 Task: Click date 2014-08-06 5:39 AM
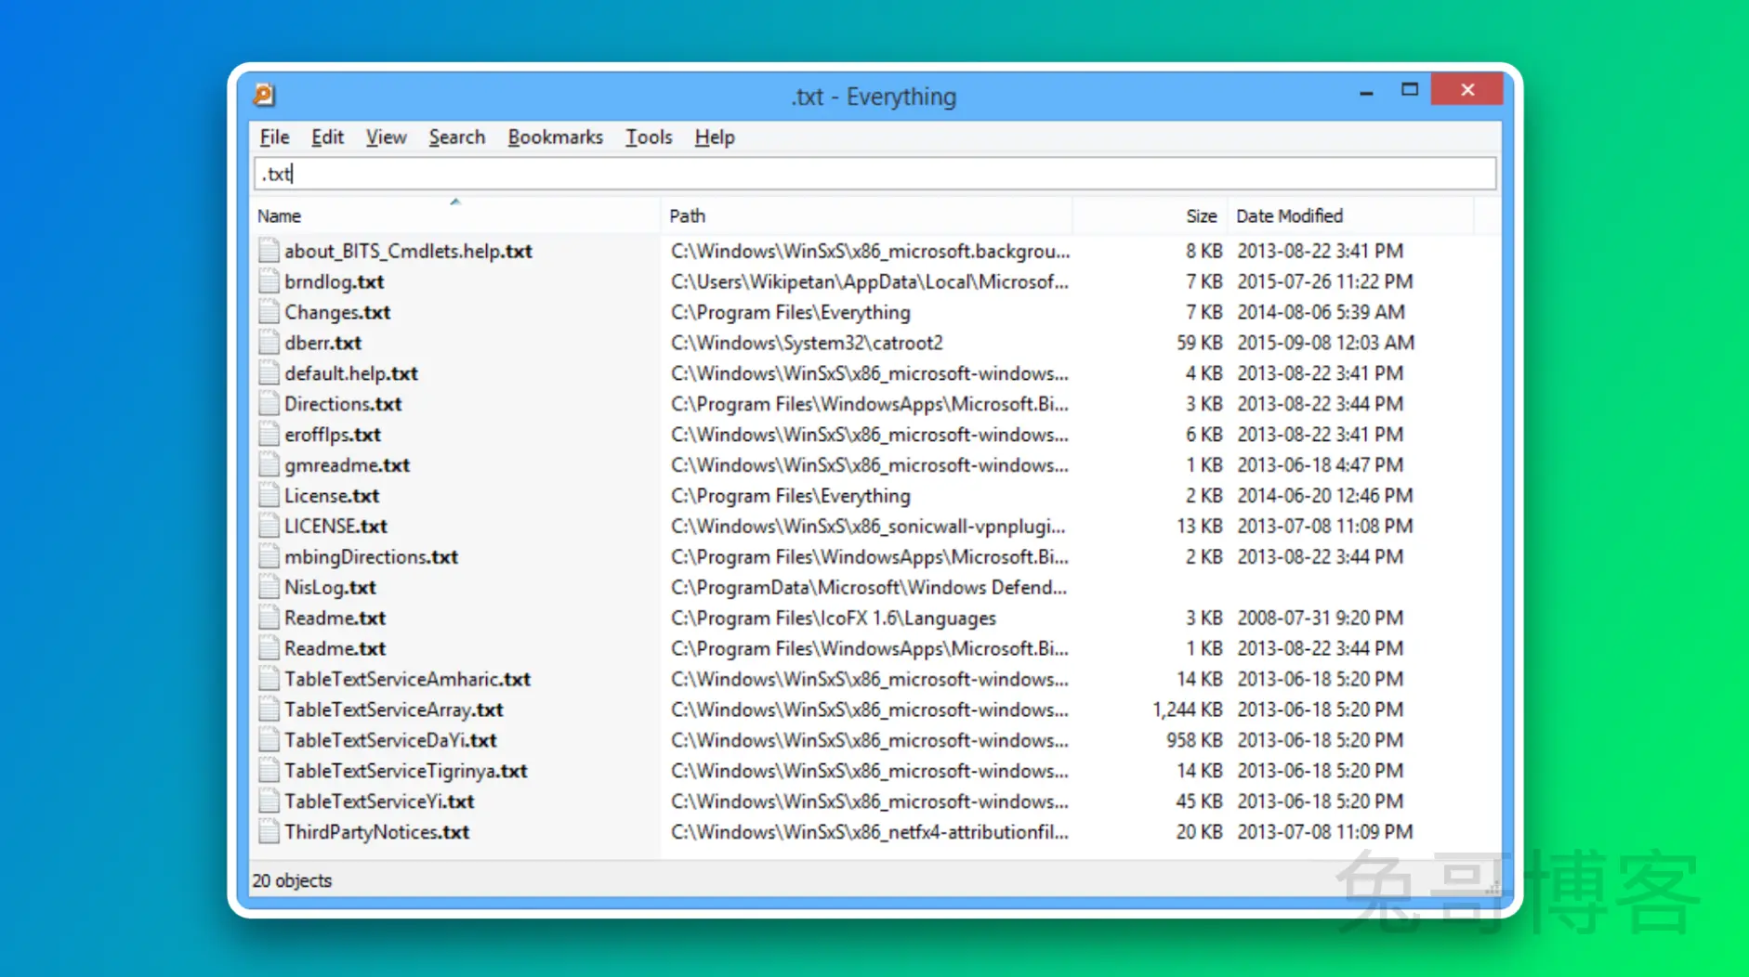point(1321,312)
